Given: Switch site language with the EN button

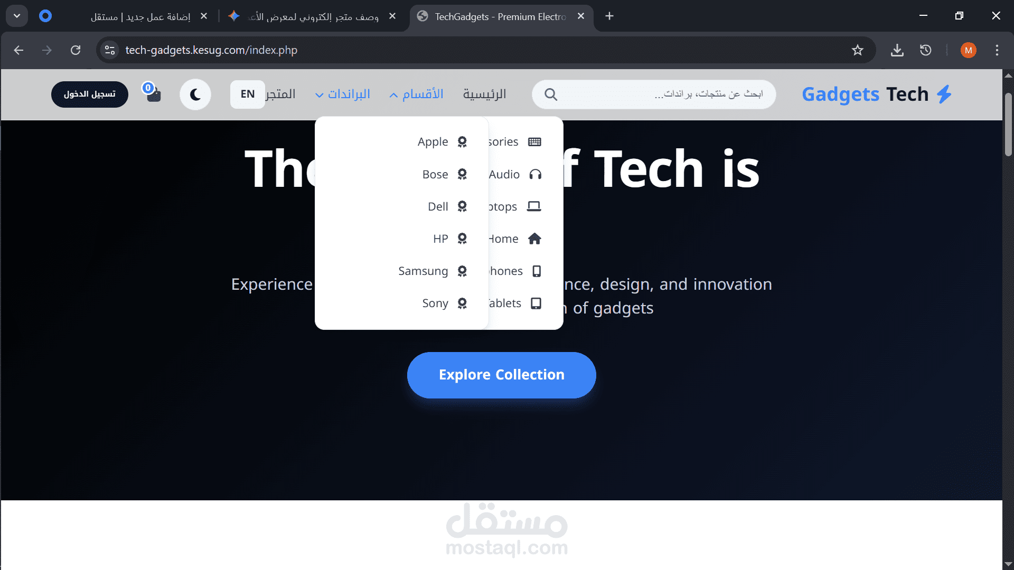Looking at the screenshot, I should (248, 94).
